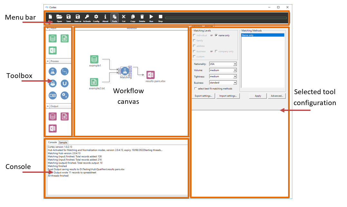Apply the matching settings

[x=258, y=96]
